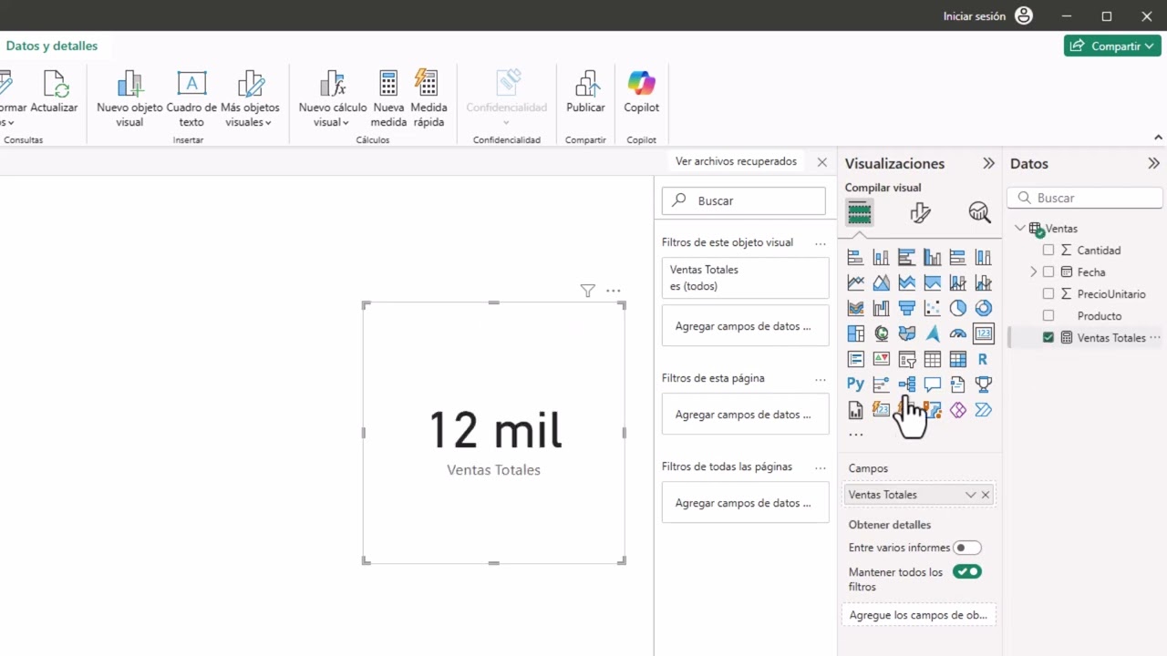Collapse the Visualizaciones pane with double chevron
Image resolution: width=1167 pixels, height=656 pixels.
click(x=988, y=163)
